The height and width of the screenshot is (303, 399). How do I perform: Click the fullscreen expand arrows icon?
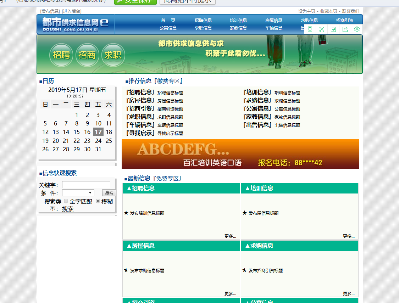(x=322, y=29)
